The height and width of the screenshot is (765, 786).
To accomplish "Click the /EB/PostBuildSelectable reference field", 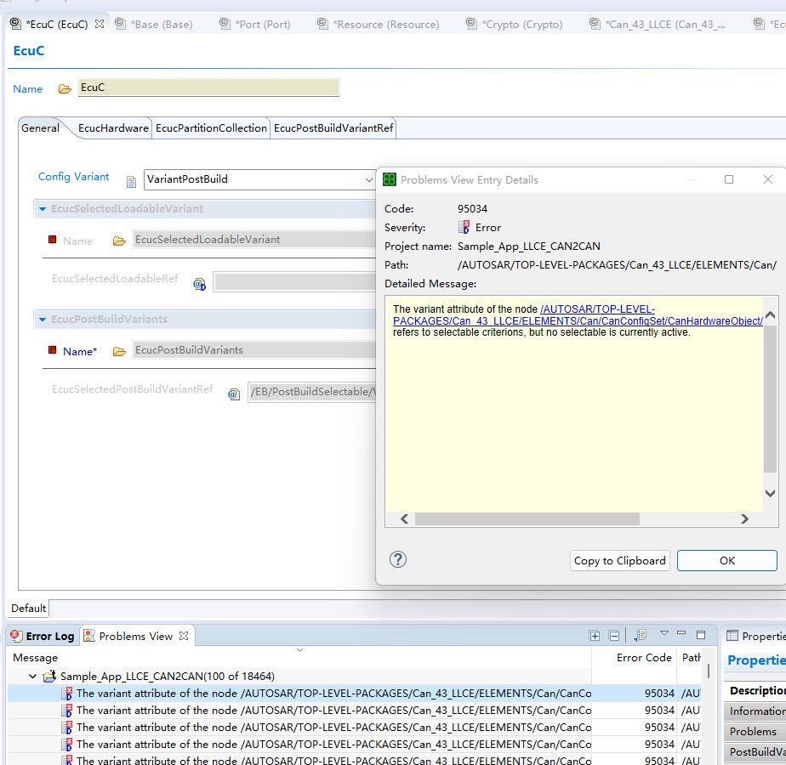I will pyautogui.click(x=312, y=392).
